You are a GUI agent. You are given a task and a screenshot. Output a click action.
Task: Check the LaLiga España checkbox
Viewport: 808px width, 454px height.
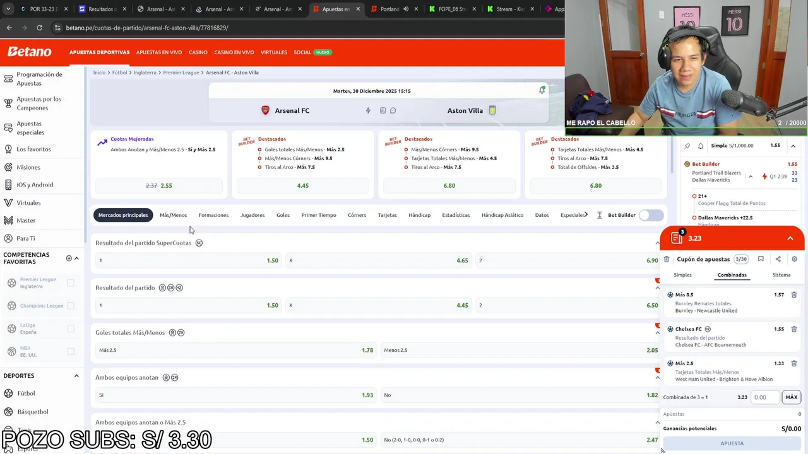coord(71,329)
